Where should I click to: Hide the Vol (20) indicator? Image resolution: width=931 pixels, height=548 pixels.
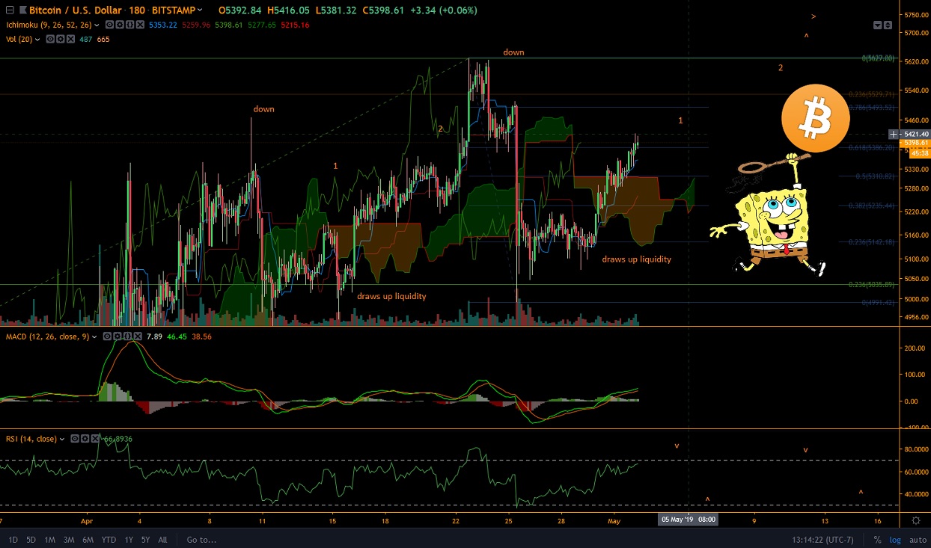[x=51, y=39]
